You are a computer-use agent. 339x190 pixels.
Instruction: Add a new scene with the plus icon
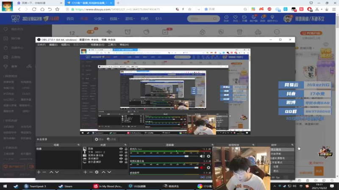(39, 172)
